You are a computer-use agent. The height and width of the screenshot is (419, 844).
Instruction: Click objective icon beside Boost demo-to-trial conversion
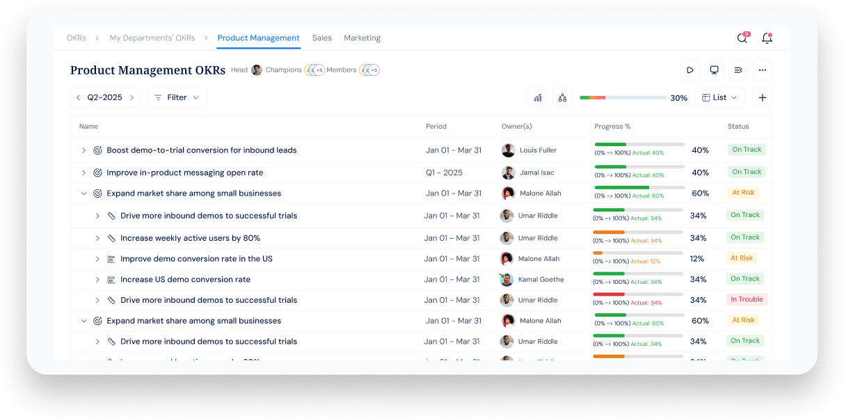tap(97, 150)
